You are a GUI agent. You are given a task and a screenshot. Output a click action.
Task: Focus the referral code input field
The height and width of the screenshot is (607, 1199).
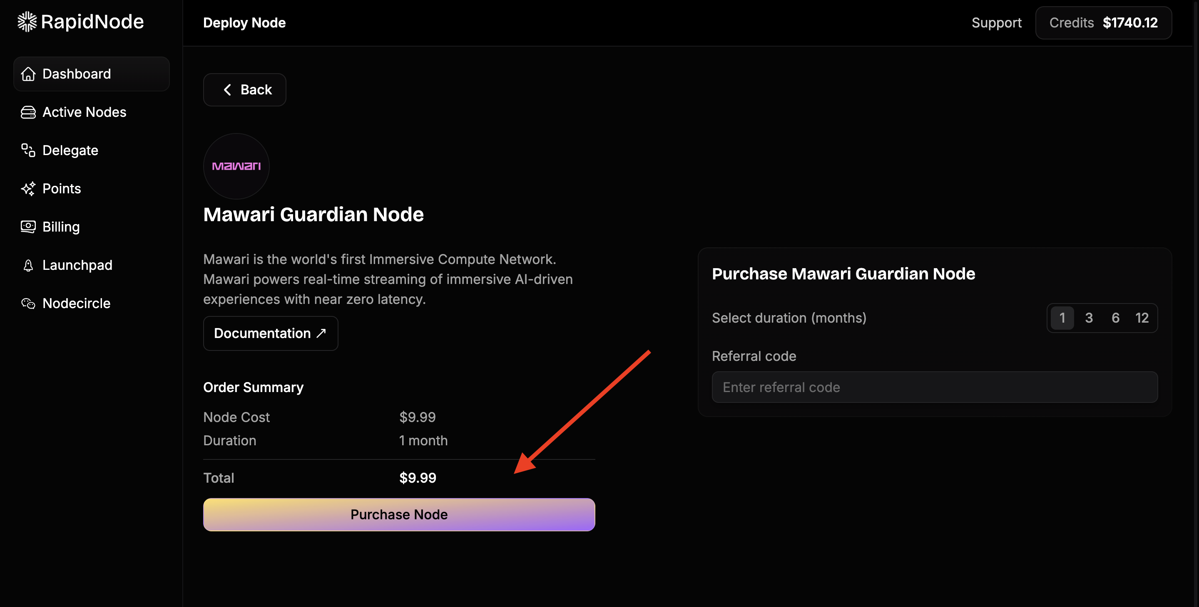(934, 387)
